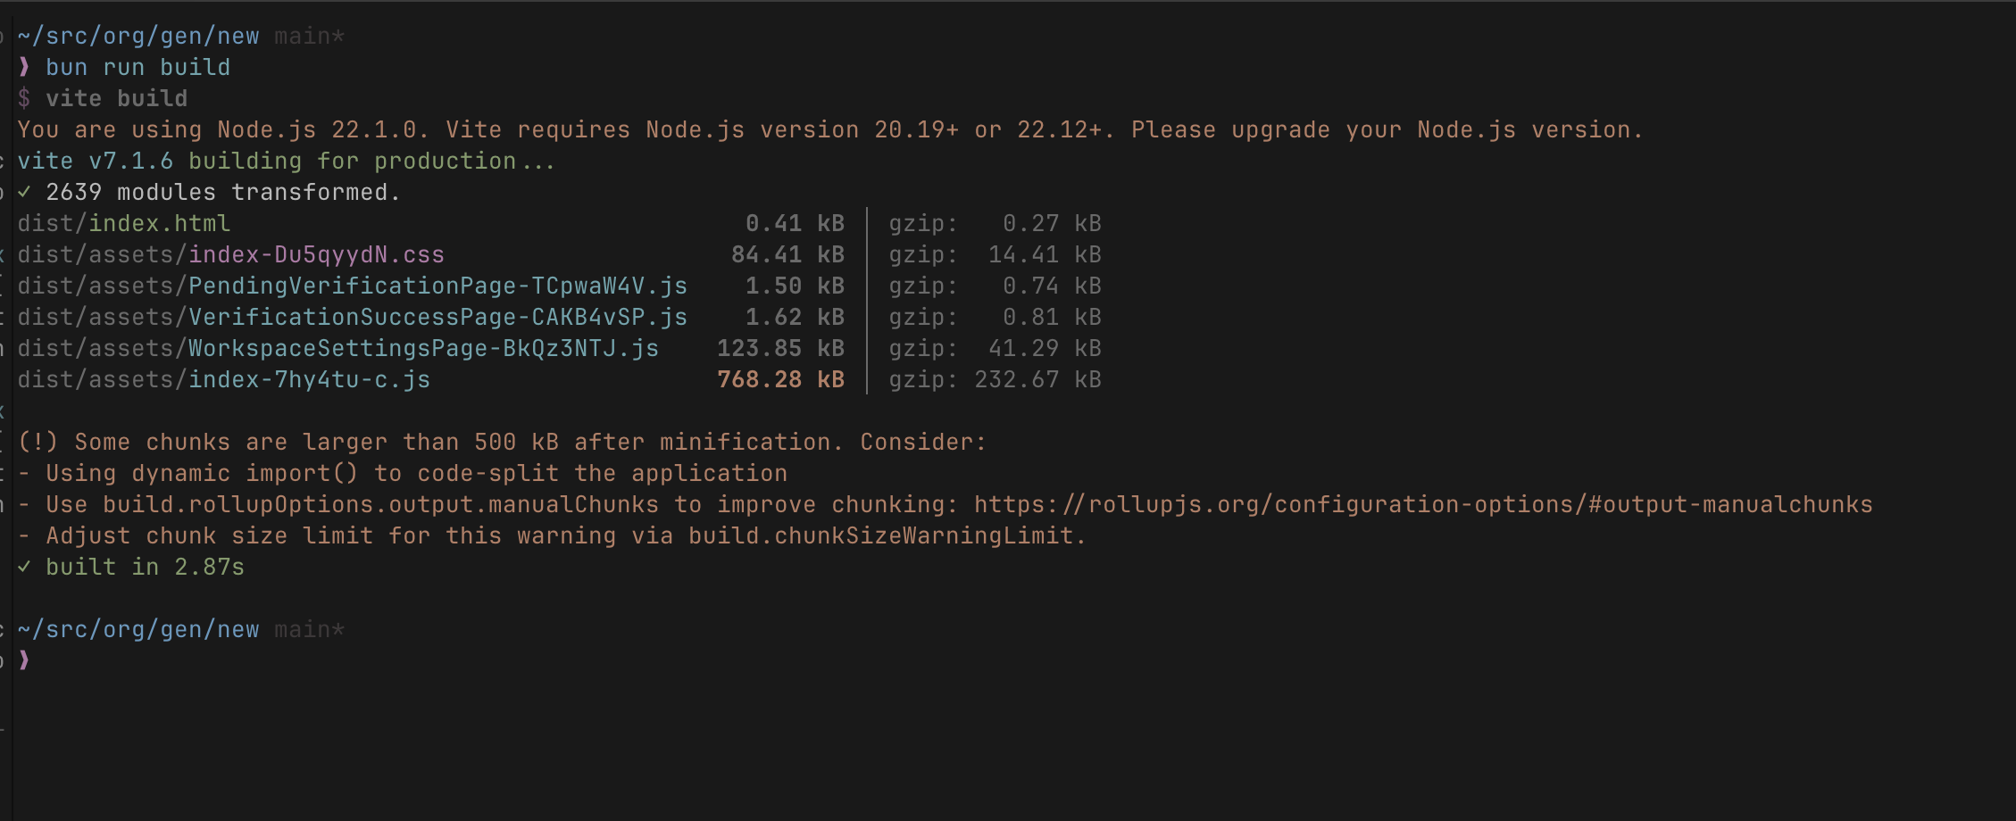Click WorkspaceSettingsPage-BkQz3NTJ.js file name

click(x=423, y=348)
